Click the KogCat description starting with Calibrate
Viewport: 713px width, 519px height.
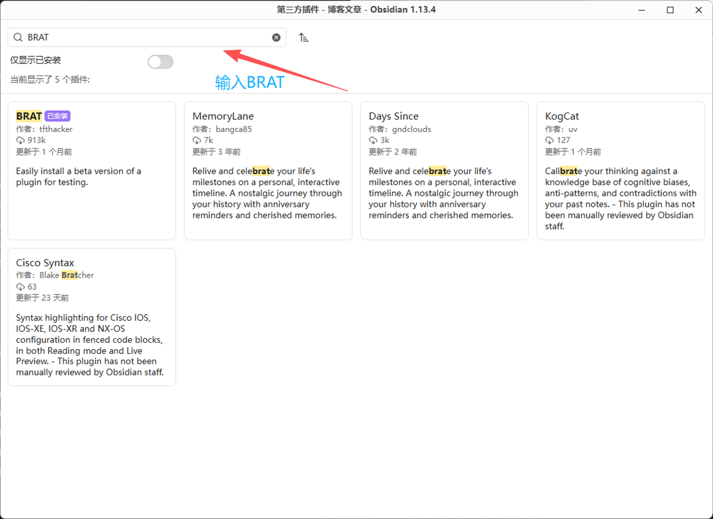click(x=620, y=198)
